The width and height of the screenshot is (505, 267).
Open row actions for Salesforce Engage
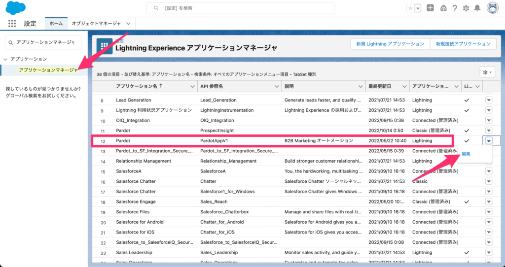tap(489, 201)
